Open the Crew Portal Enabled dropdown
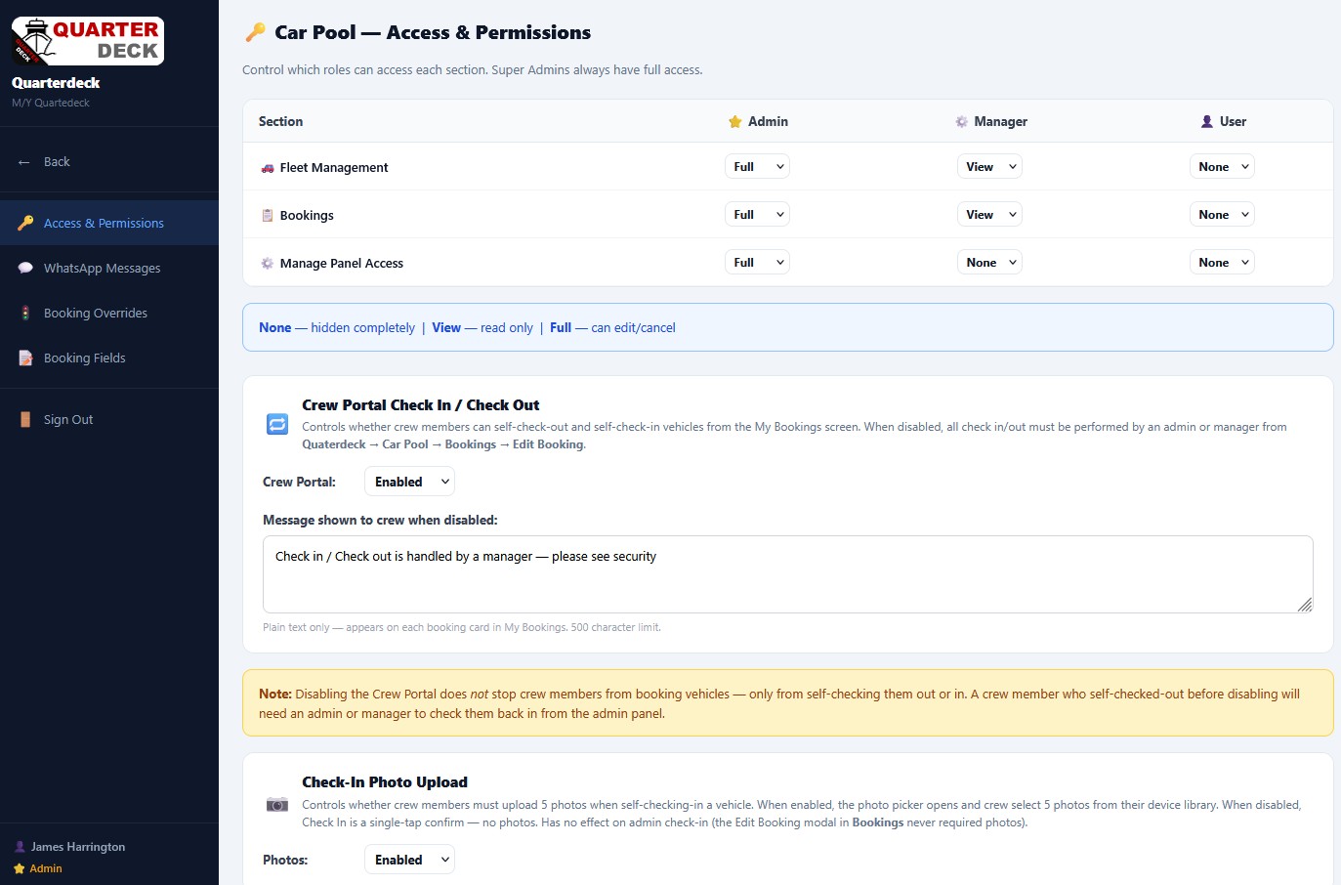The height and width of the screenshot is (885, 1341). coord(409,482)
